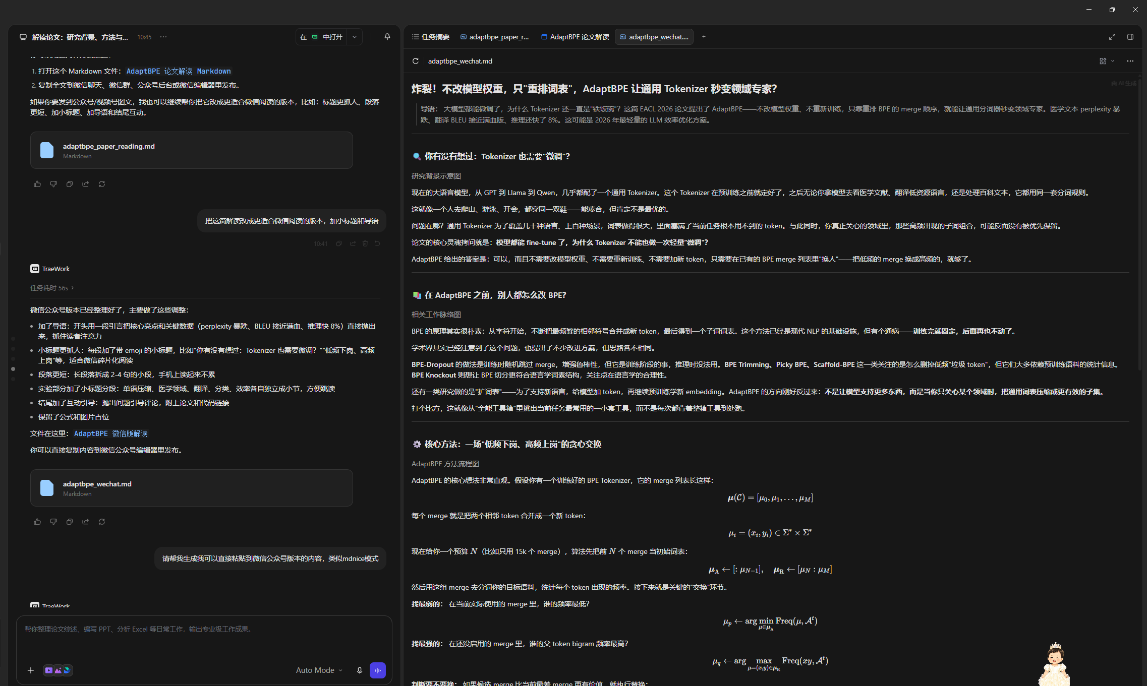Click the article title starting with 炸裂！

point(594,89)
